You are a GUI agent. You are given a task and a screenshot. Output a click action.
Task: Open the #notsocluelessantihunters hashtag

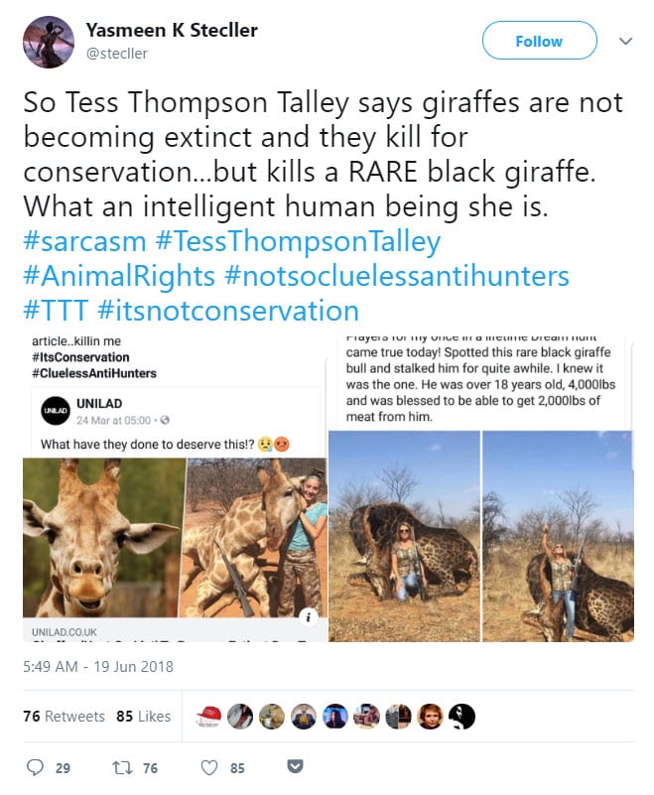pyautogui.click(x=397, y=276)
